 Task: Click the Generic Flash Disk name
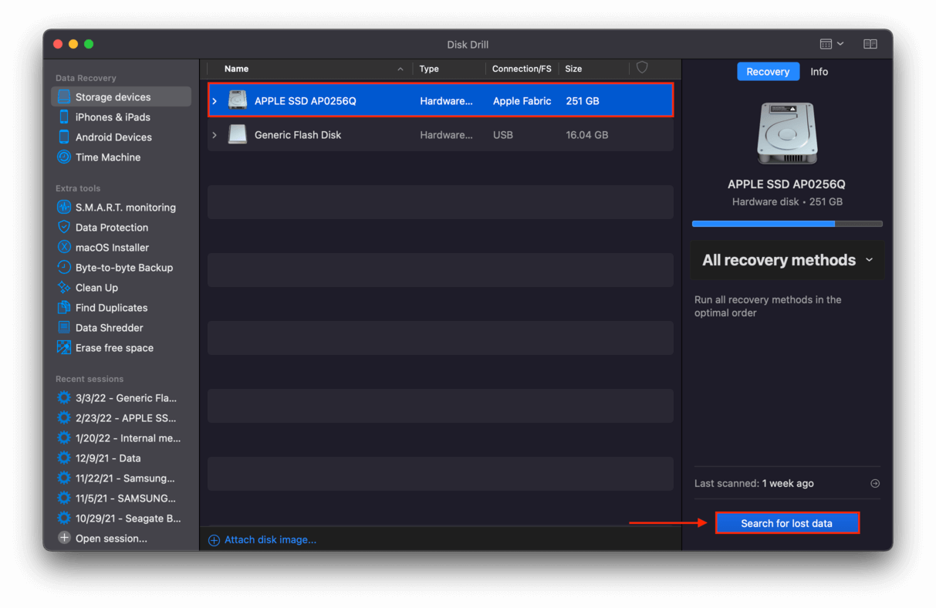tap(298, 135)
